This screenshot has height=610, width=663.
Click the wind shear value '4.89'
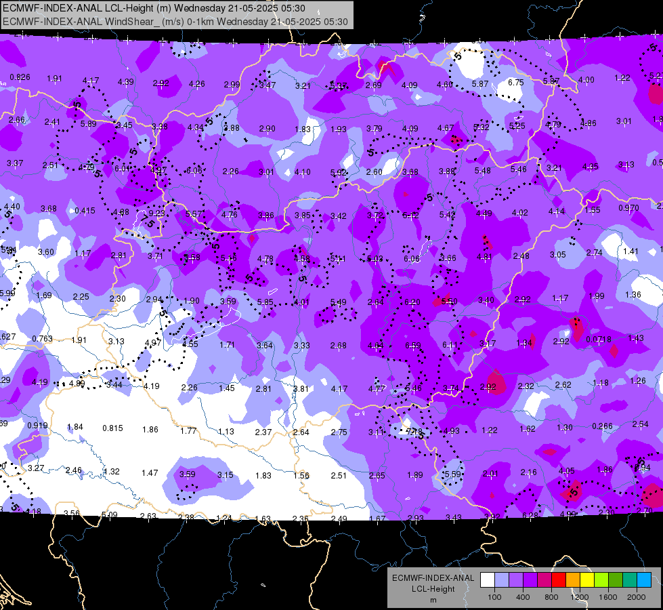(x=77, y=384)
